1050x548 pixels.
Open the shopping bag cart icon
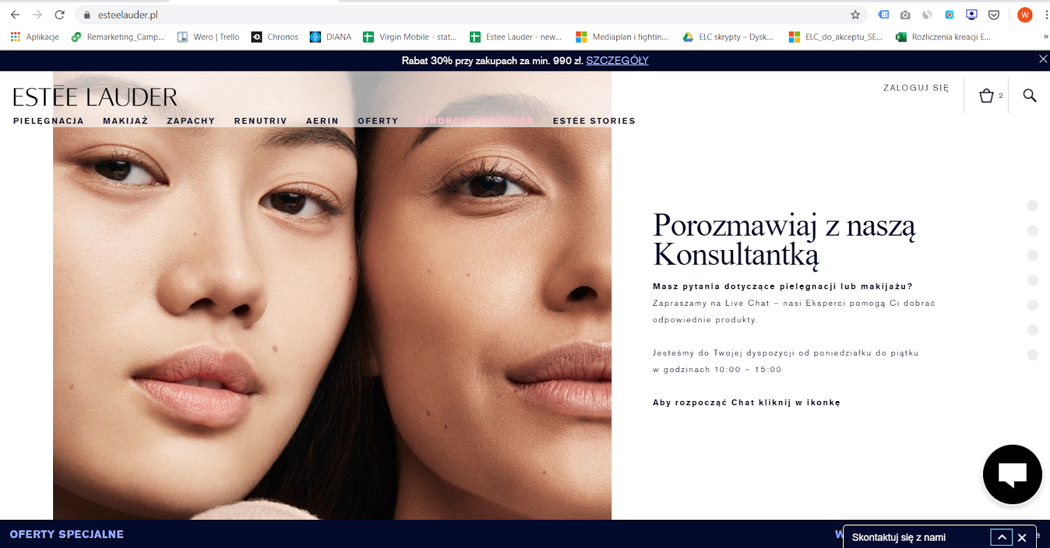click(x=986, y=96)
